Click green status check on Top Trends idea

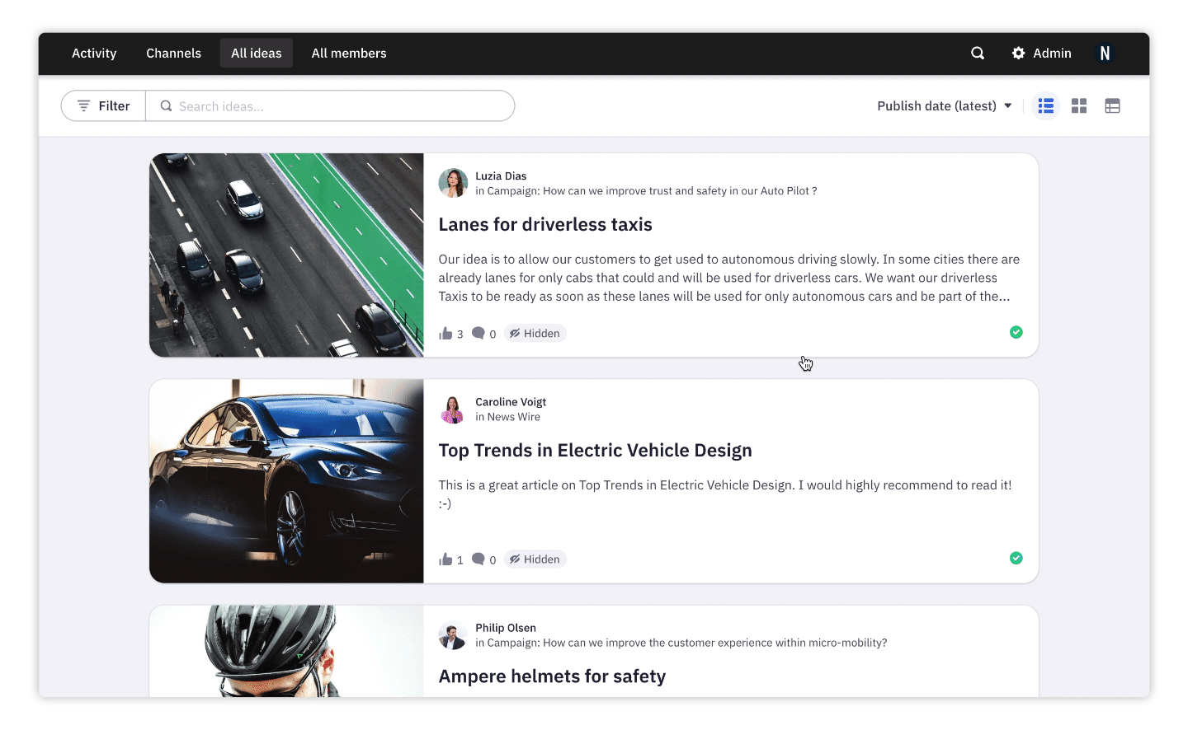tap(1016, 558)
